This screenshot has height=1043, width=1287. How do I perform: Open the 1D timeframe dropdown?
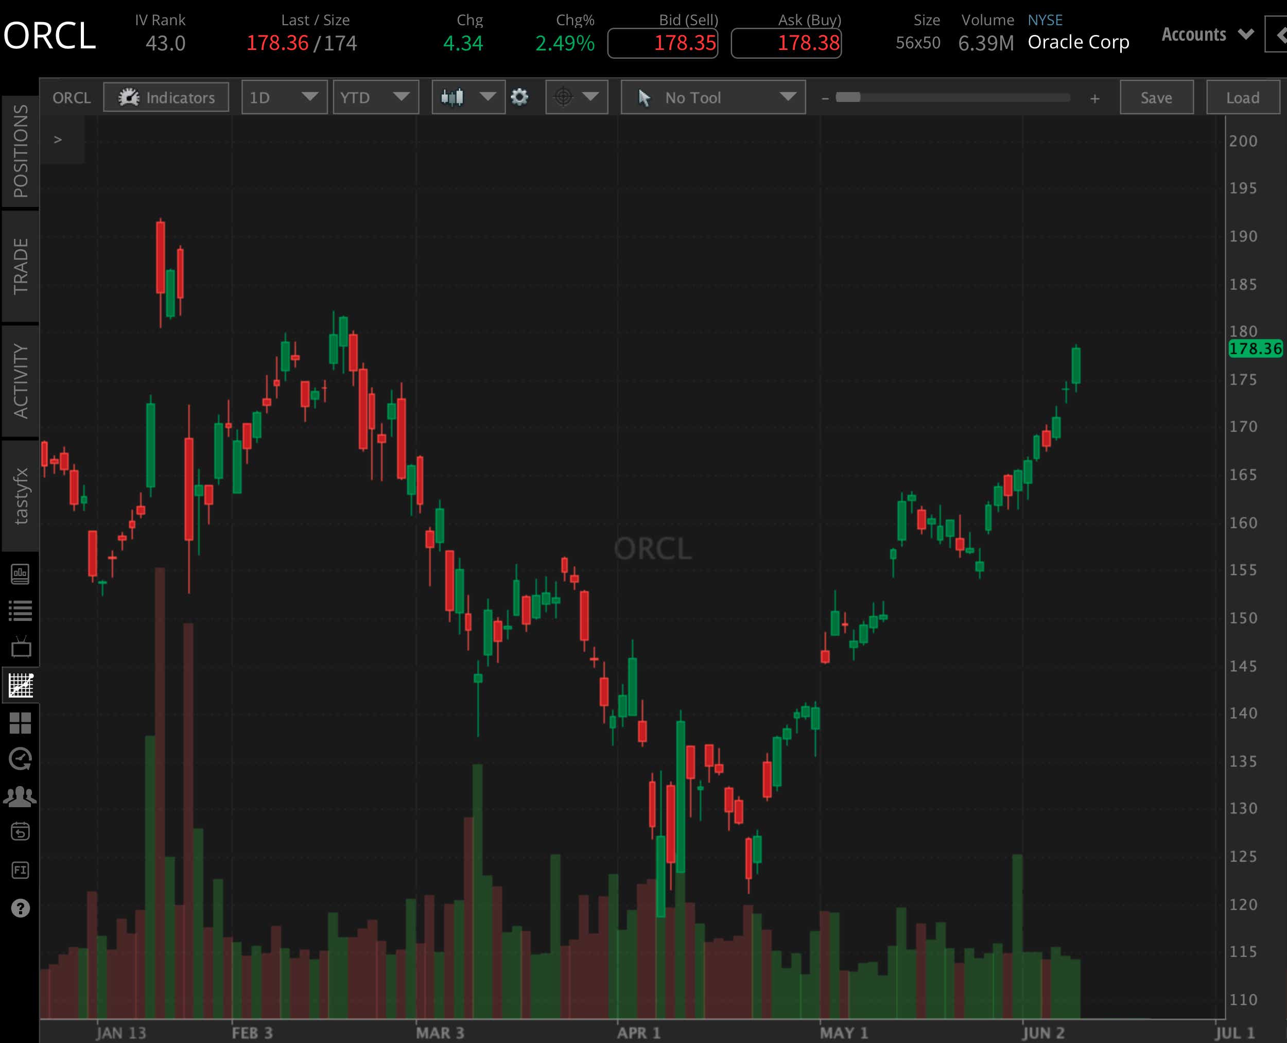click(284, 97)
